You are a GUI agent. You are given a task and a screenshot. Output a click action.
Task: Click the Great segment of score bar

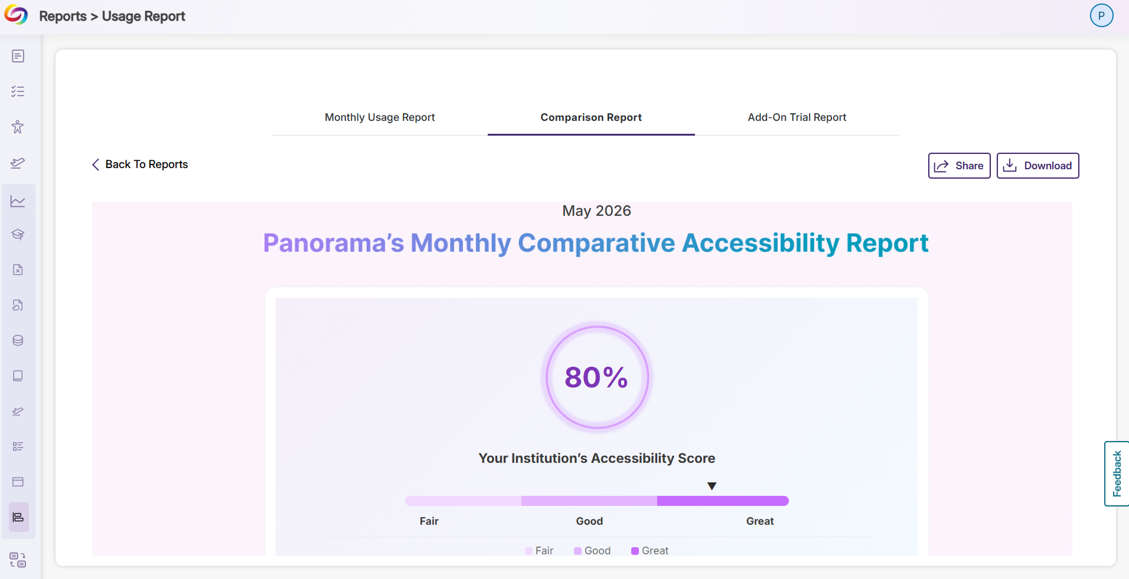tap(723, 501)
